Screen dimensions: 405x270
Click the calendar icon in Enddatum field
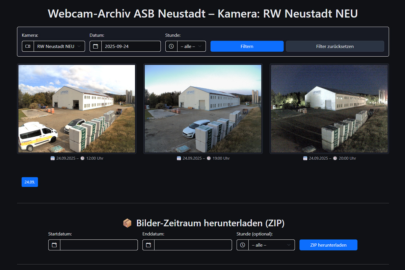(148, 245)
